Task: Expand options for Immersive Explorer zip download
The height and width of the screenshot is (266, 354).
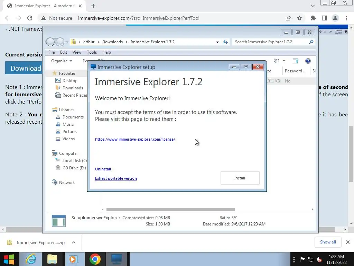Action: click(74, 242)
